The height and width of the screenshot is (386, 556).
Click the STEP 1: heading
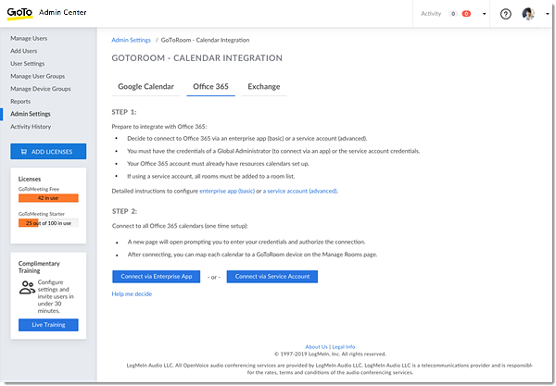pos(124,112)
